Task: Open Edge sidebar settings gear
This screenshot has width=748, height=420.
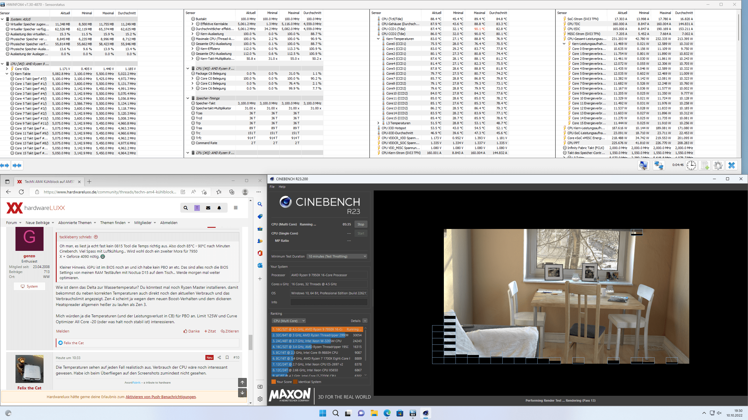Action: [x=260, y=399]
